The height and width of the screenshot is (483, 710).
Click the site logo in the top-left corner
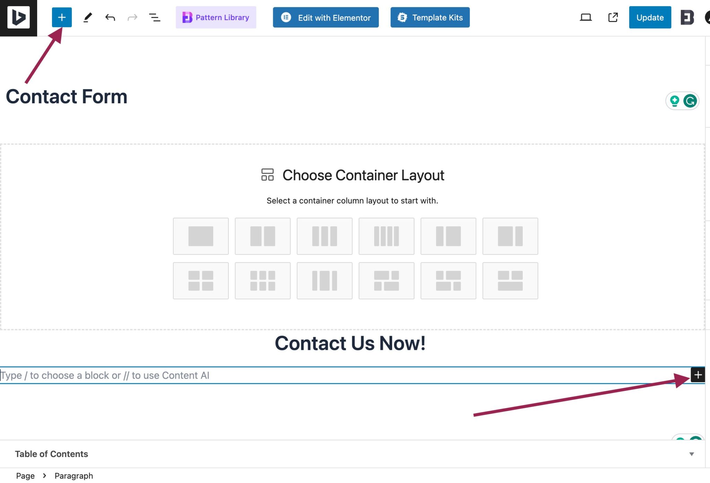18,17
